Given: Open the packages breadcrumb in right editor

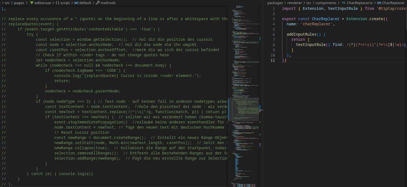Looking at the screenshot, I should pos(275,3).
